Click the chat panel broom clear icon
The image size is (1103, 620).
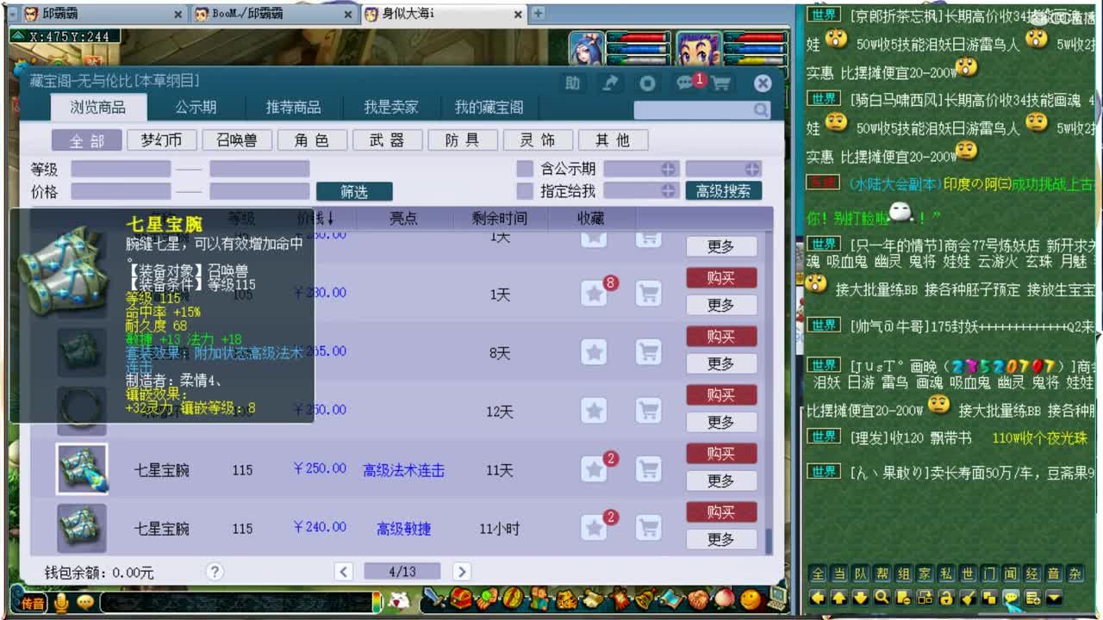(x=968, y=597)
